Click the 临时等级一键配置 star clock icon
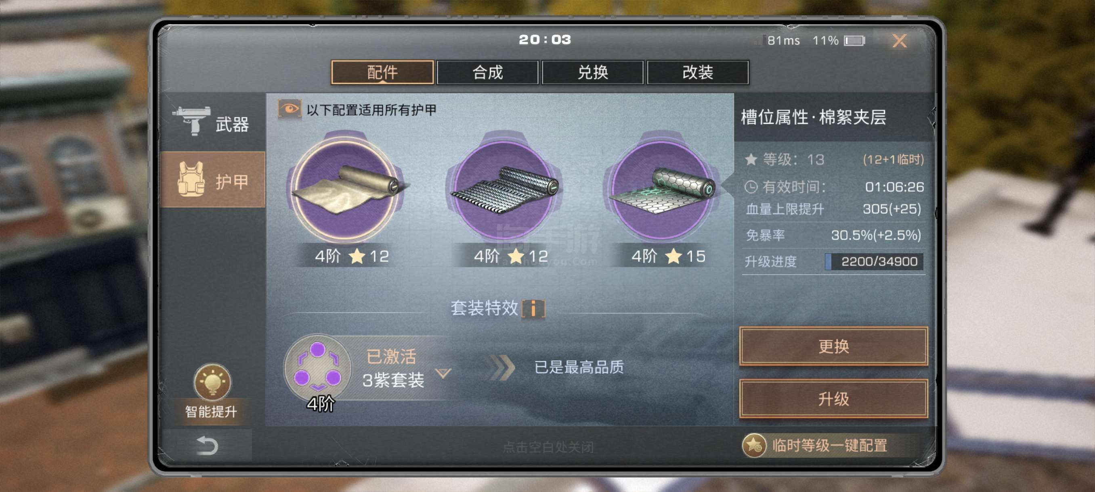Screen dimensions: 1095x492 pyautogui.click(x=754, y=445)
